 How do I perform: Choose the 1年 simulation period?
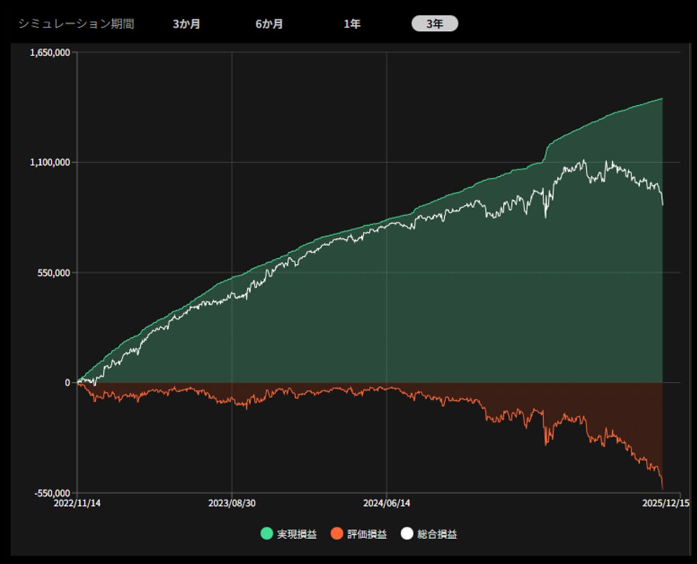pos(352,24)
